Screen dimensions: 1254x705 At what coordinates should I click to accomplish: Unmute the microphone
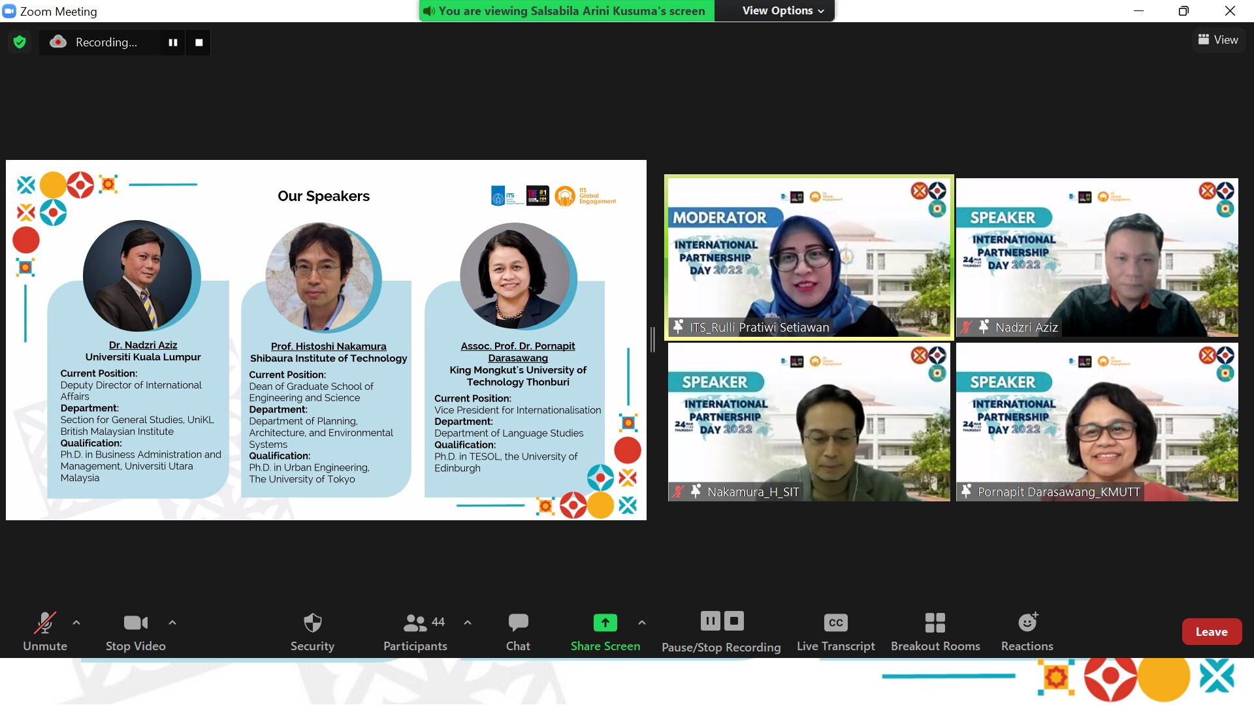(x=45, y=631)
